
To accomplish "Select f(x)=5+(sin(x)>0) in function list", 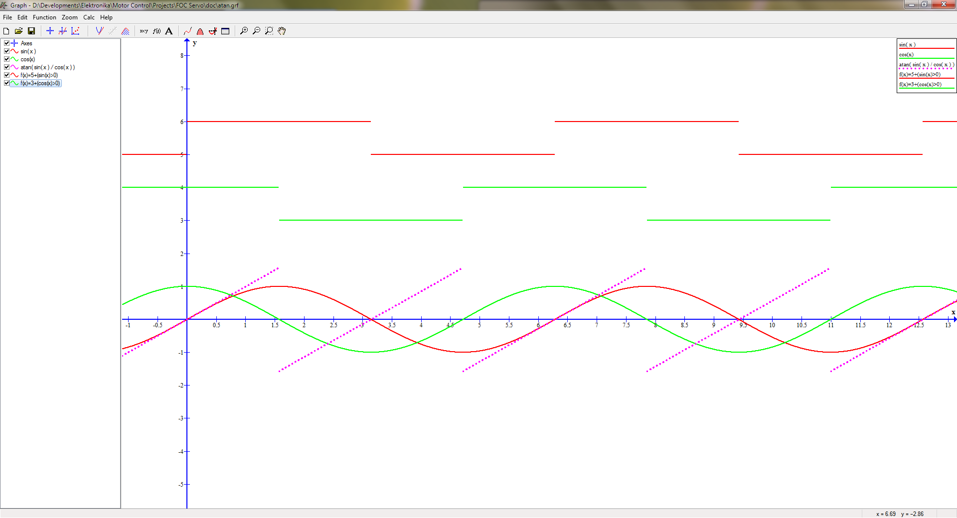I will click(39, 75).
